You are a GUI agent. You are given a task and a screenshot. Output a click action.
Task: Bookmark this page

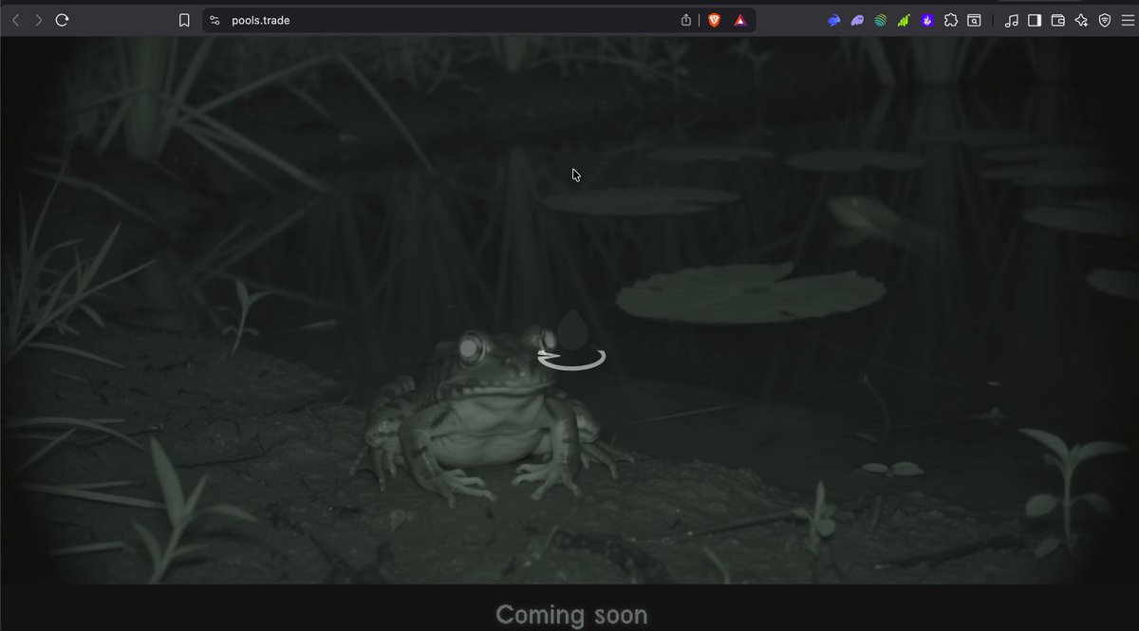point(184,20)
